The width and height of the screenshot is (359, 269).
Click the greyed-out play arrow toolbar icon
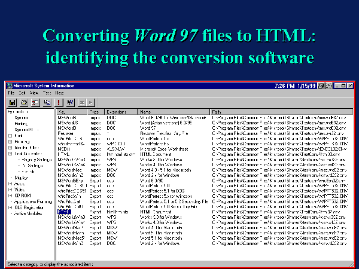(90, 102)
